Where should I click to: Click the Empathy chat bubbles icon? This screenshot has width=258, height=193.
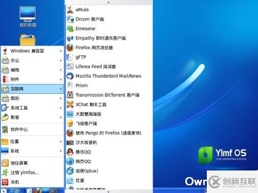pyautogui.click(x=70, y=38)
